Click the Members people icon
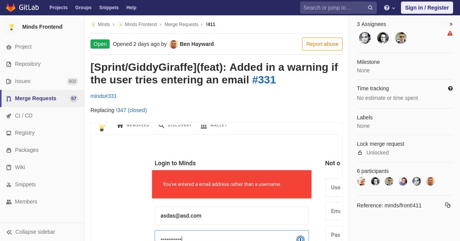460x241 pixels. tap(9, 202)
